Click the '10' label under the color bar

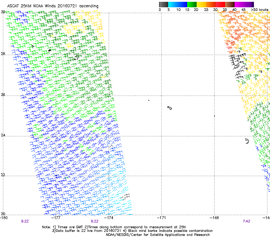pos(178,9)
